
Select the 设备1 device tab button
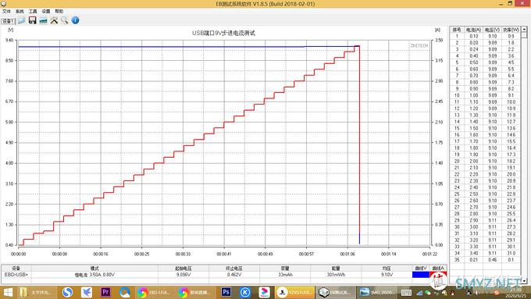(x=8, y=21)
